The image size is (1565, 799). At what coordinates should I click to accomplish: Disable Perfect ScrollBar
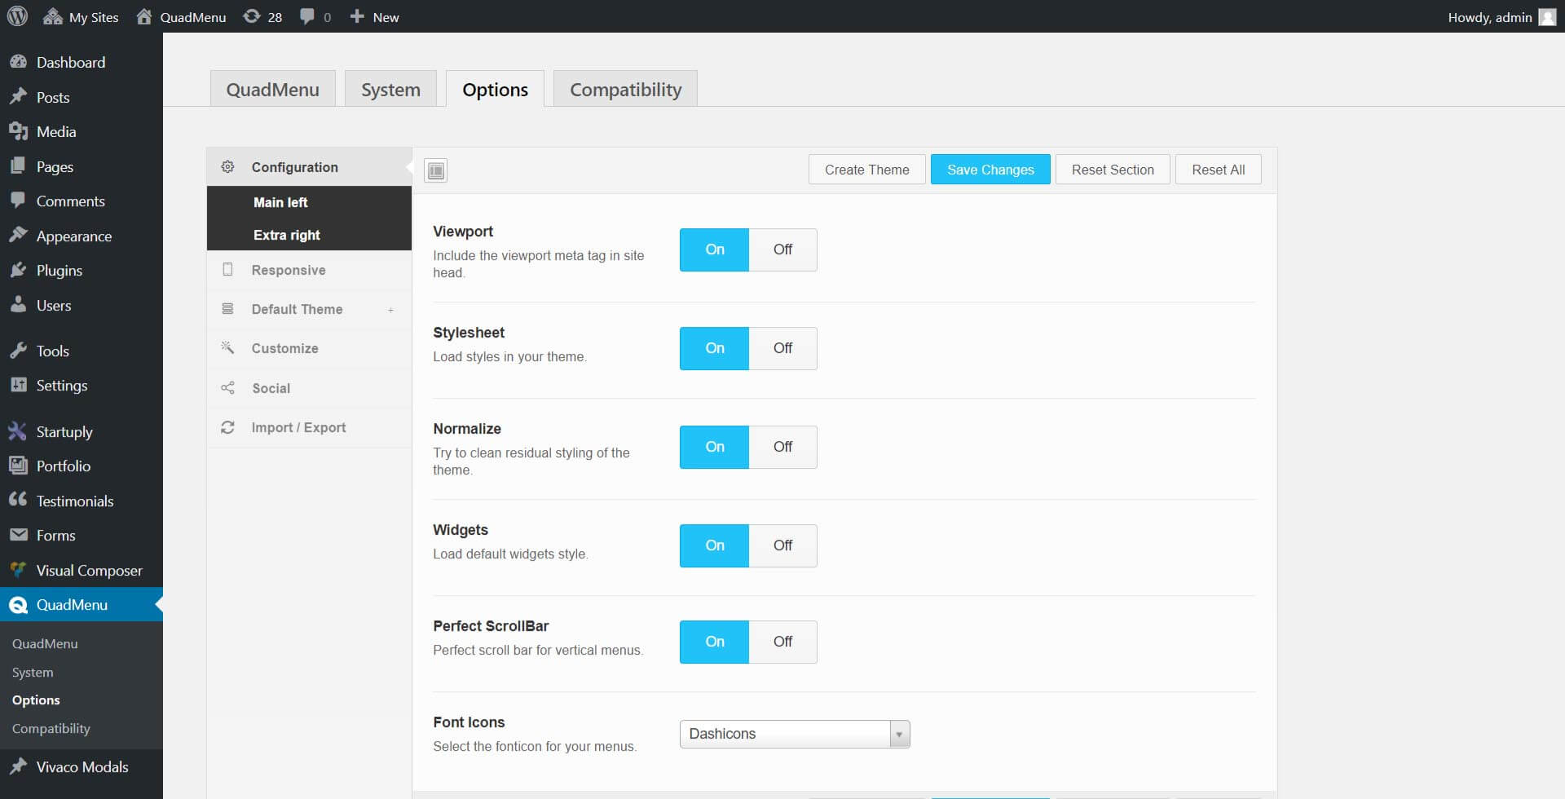(782, 642)
